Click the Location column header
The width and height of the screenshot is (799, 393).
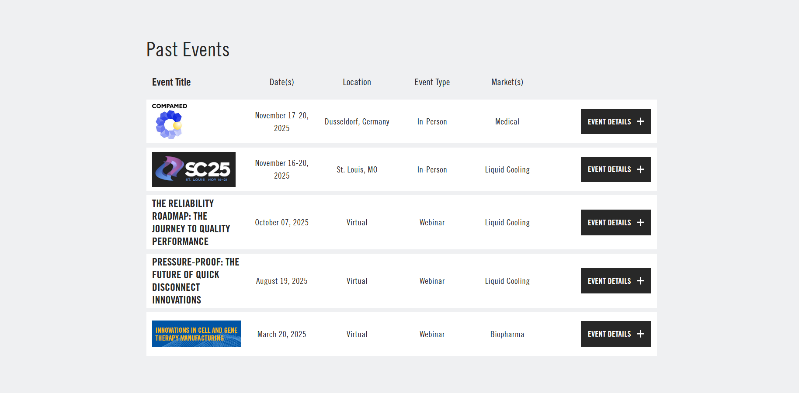click(357, 82)
